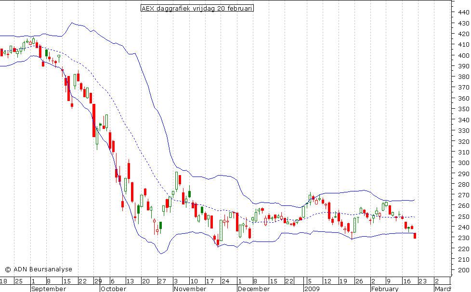This screenshot has width=471, height=292.
Task: Click the 230 price axis label
Action: coord(464,238)
